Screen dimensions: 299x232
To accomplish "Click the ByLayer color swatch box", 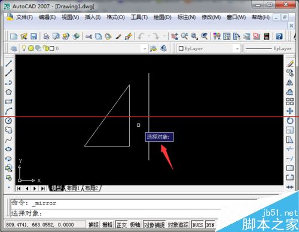I will click(x=181, y=48).
